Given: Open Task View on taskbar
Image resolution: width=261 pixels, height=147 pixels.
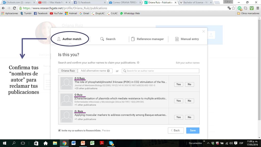Looking at the screenshot, I should pos(23,143).
